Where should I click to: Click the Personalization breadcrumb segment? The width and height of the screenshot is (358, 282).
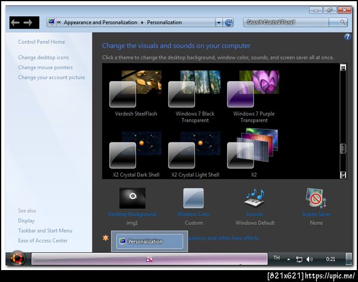pyautogui.click(x=165, y=23)
